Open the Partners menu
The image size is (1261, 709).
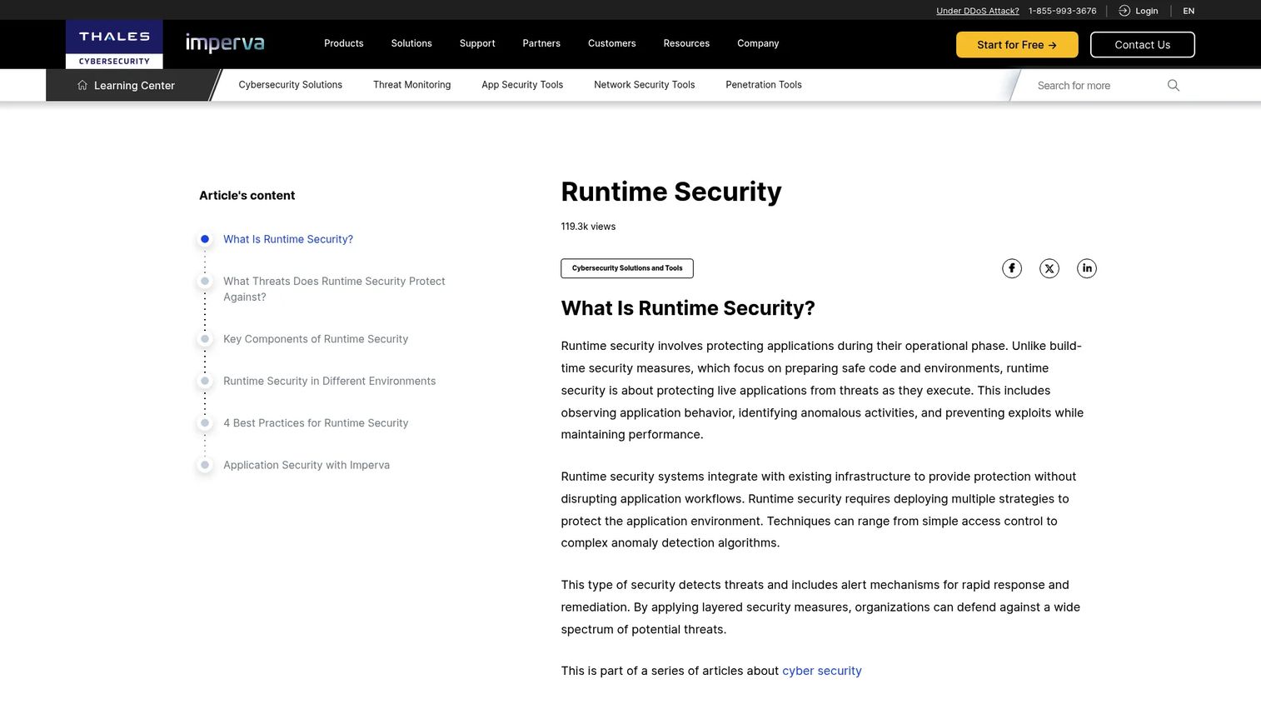(x=541, y=43)
